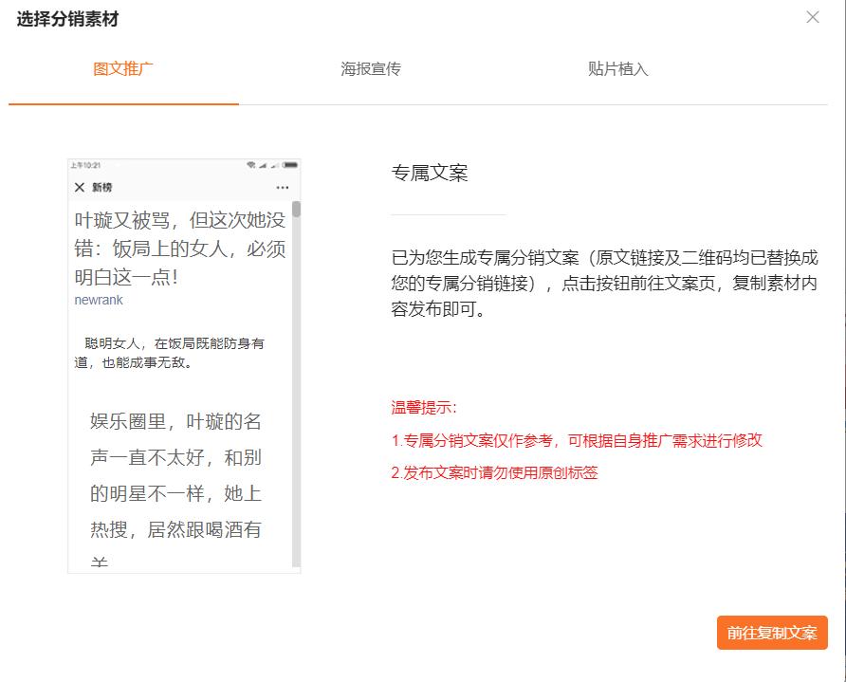Image resolution: width=846 pixels, height=682 pixels.
Task: Click the close X of the dialog
Action: click(813, 17)
